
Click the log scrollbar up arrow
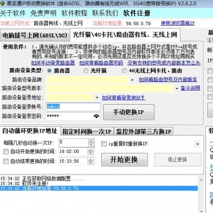201,180
